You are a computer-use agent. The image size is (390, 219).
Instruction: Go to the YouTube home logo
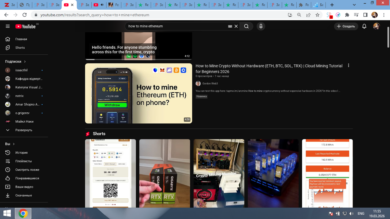click(x=26, y=26)
